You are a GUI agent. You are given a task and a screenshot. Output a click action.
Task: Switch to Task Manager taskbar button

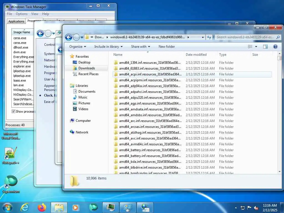pos(110,207)
